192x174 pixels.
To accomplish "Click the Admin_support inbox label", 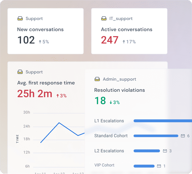I will 120,79.
